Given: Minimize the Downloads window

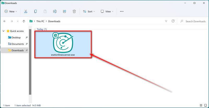Looking at the screenshot, I should (x=185, y=3).
